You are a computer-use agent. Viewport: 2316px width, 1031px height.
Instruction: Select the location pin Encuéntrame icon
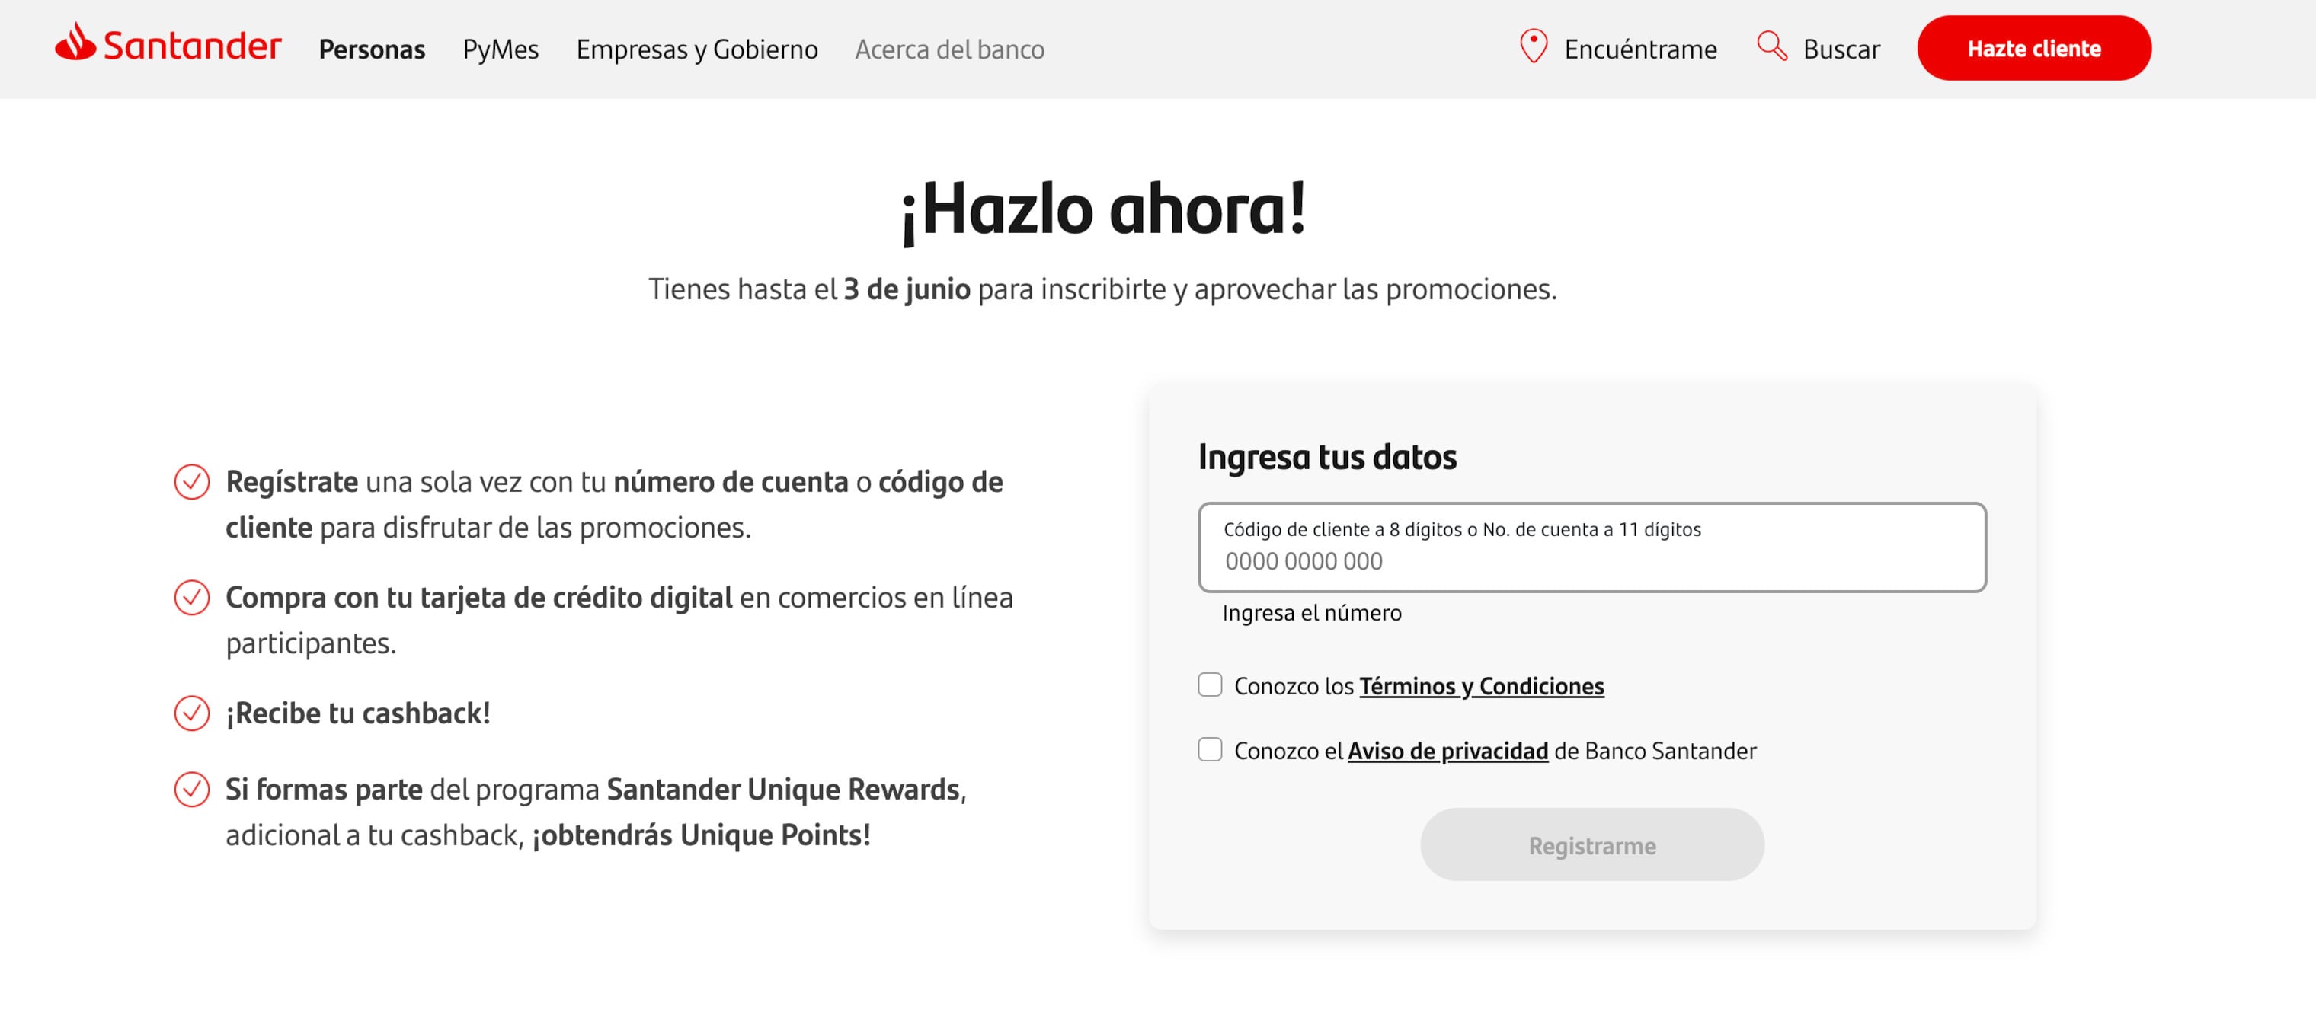(1533, 46)
